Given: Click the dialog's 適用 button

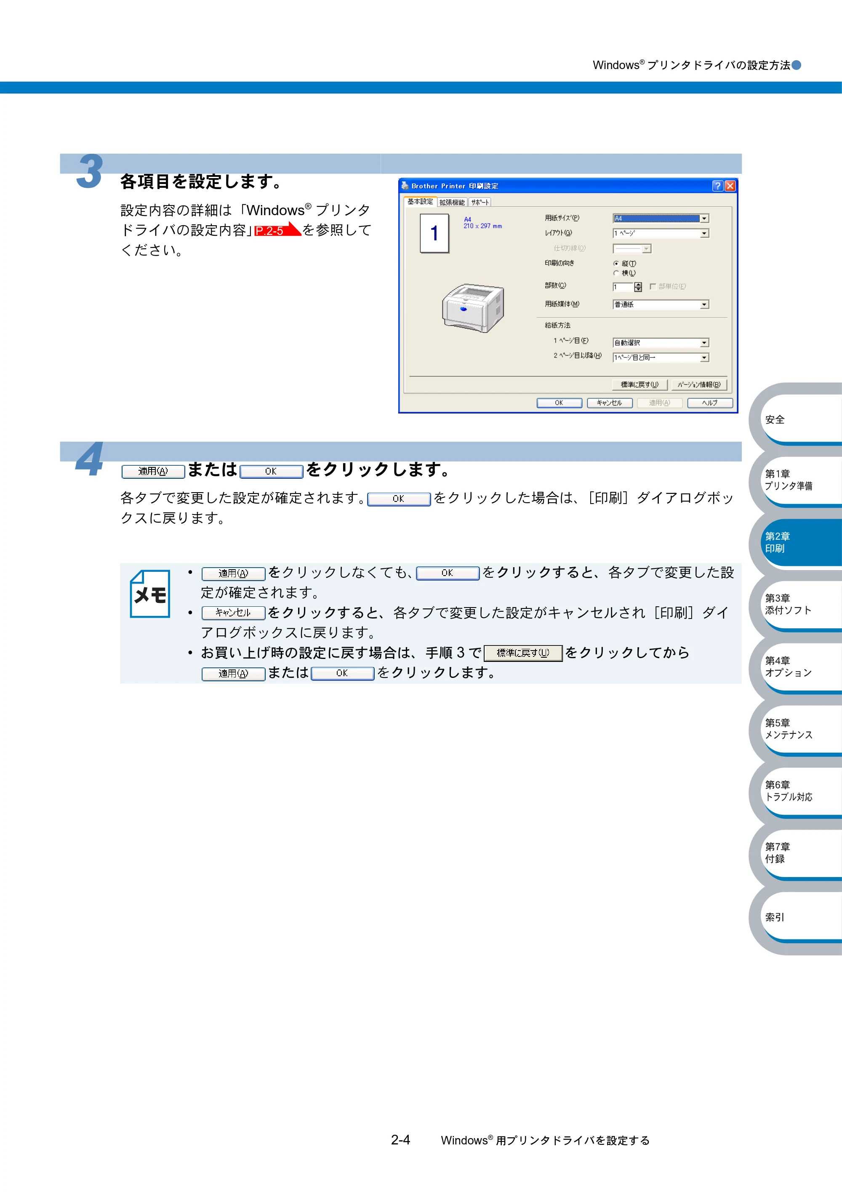Looking at the screenshot, I should click(659, 403).
